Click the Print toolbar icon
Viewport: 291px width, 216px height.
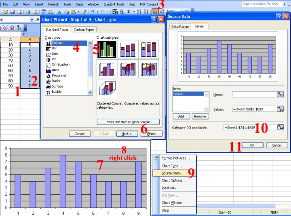28,12
